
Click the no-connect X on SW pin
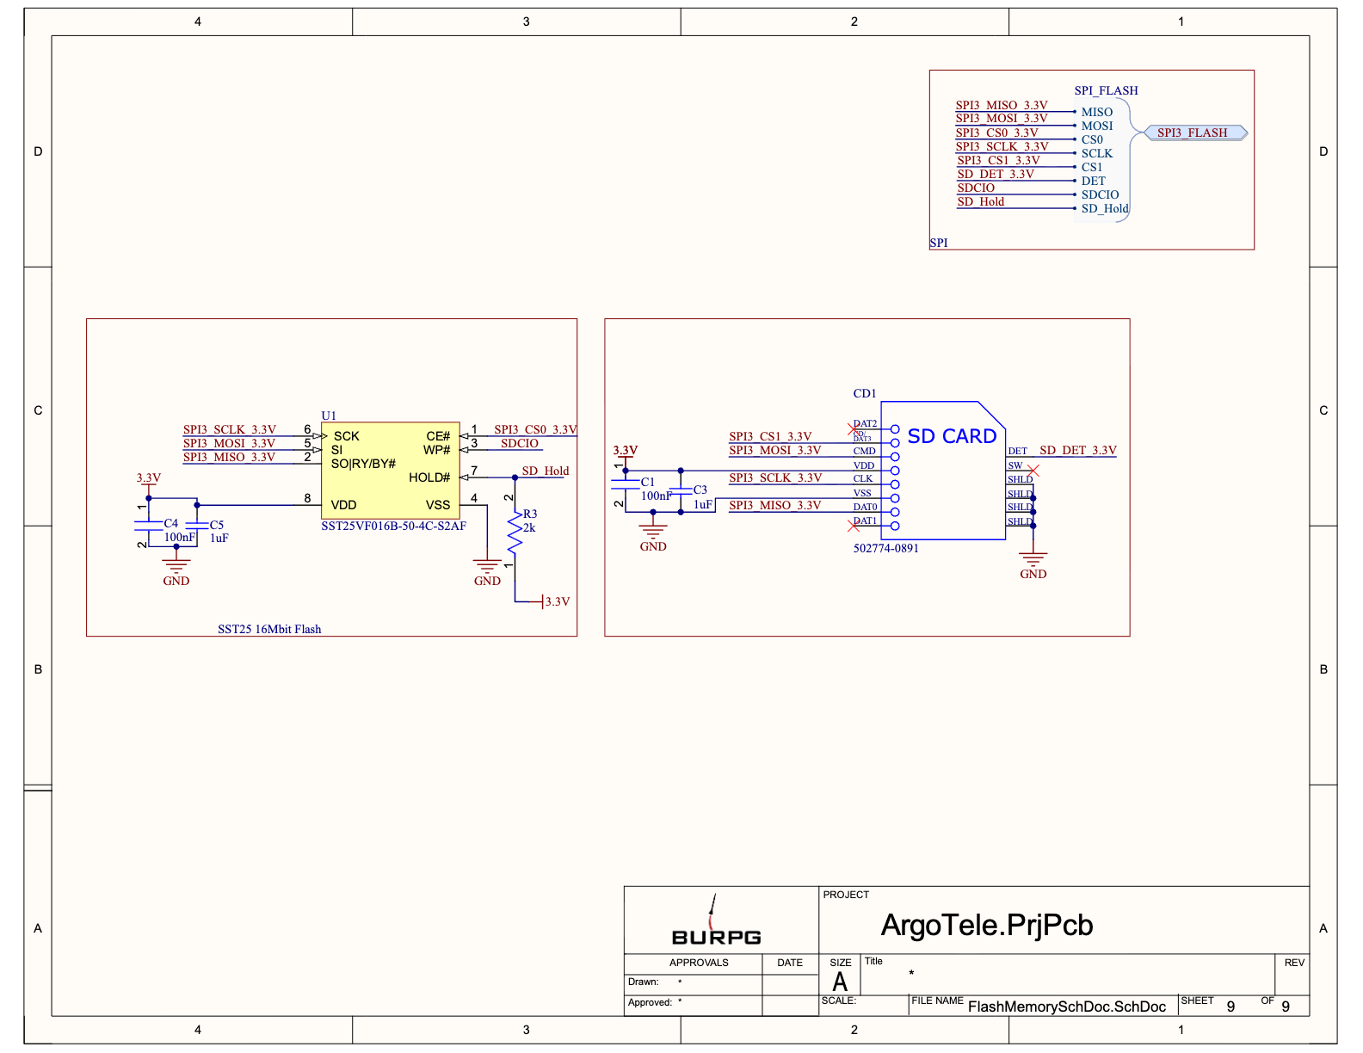(1033, 470)
